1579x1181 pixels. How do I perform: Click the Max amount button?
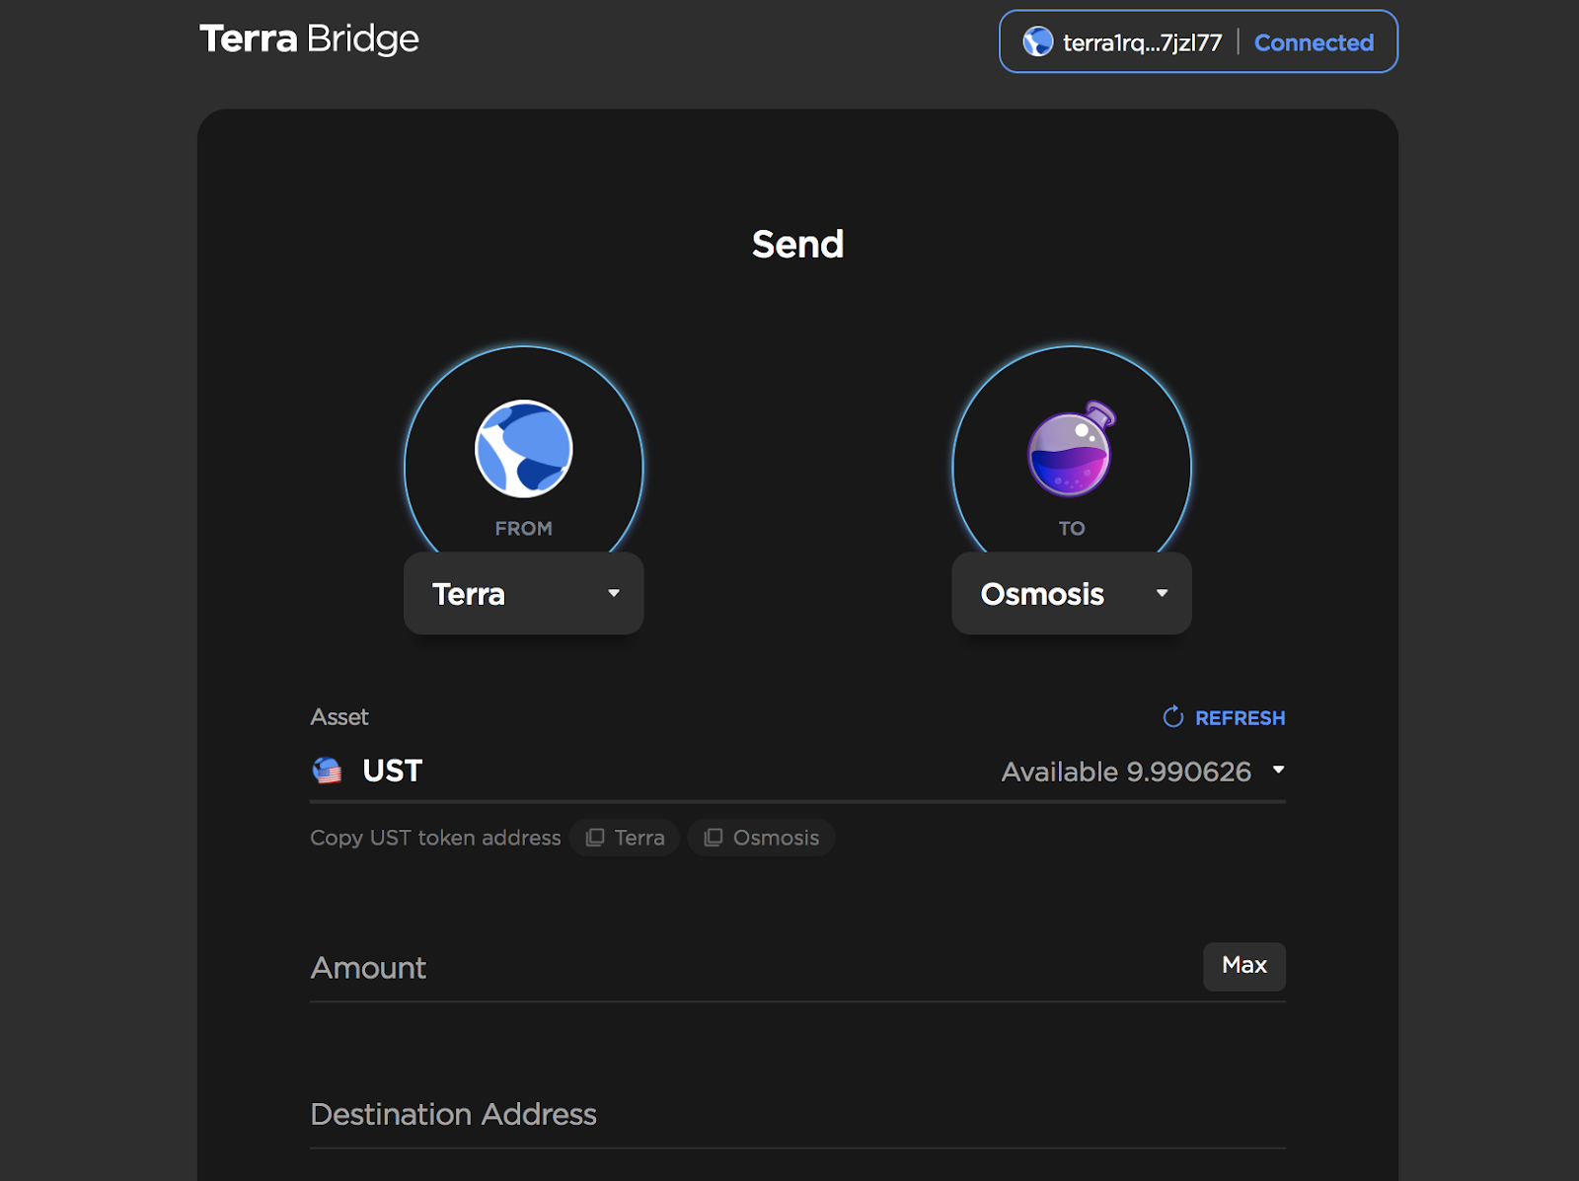tap(1244, 966)
